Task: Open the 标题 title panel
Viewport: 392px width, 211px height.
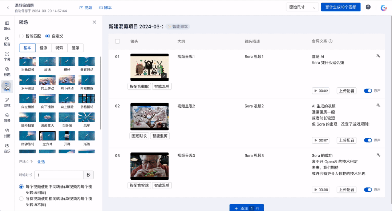Action: click(x=7, y=72)
